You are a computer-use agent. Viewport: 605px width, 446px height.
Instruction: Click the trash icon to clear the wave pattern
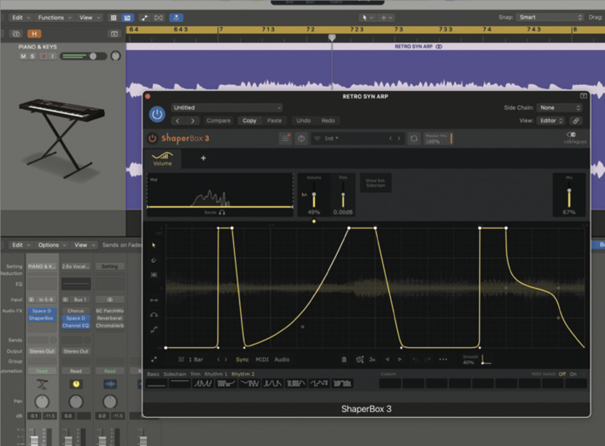click(344, 359)
